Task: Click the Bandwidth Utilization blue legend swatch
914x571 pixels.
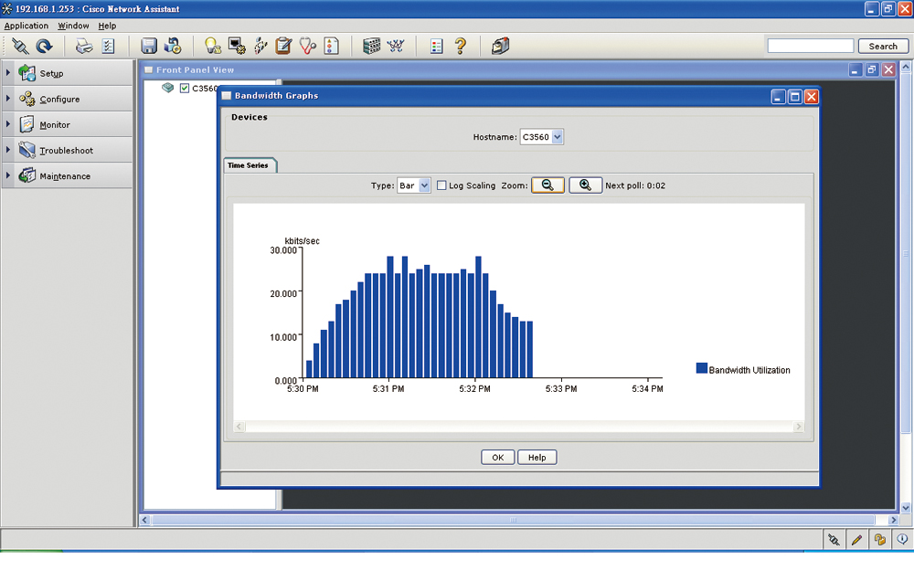Action: coord(702,368)
